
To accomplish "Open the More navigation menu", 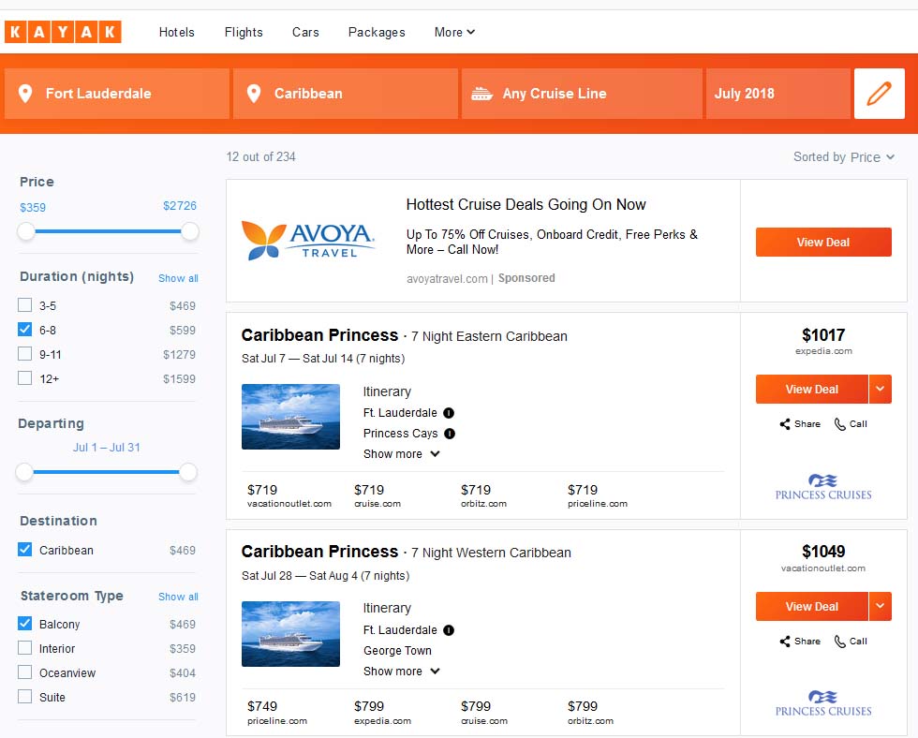I will pos(454,32).
